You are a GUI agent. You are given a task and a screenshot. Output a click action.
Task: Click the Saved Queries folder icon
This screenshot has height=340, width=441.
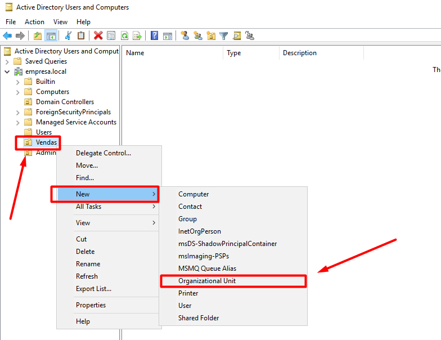pyautogui.click(x=18, y=61)
